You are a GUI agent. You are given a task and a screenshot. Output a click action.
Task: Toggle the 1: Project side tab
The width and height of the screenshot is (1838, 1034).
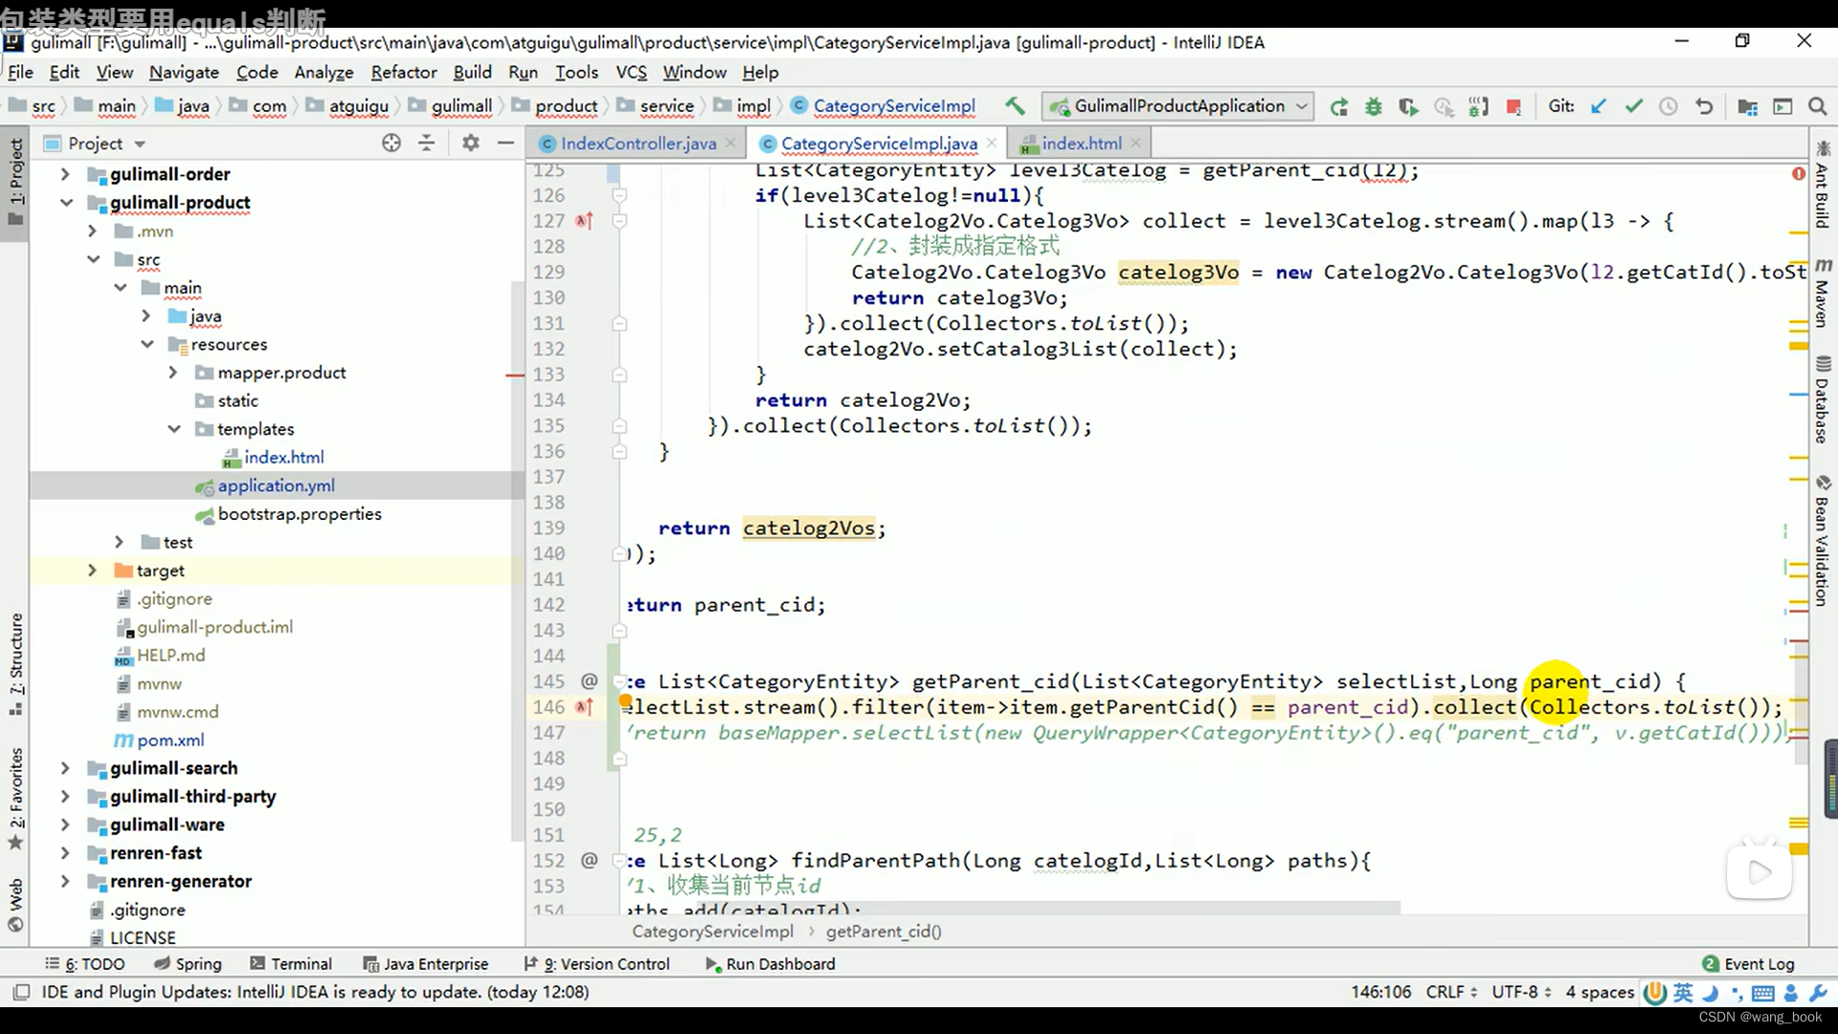coord(16,182)
